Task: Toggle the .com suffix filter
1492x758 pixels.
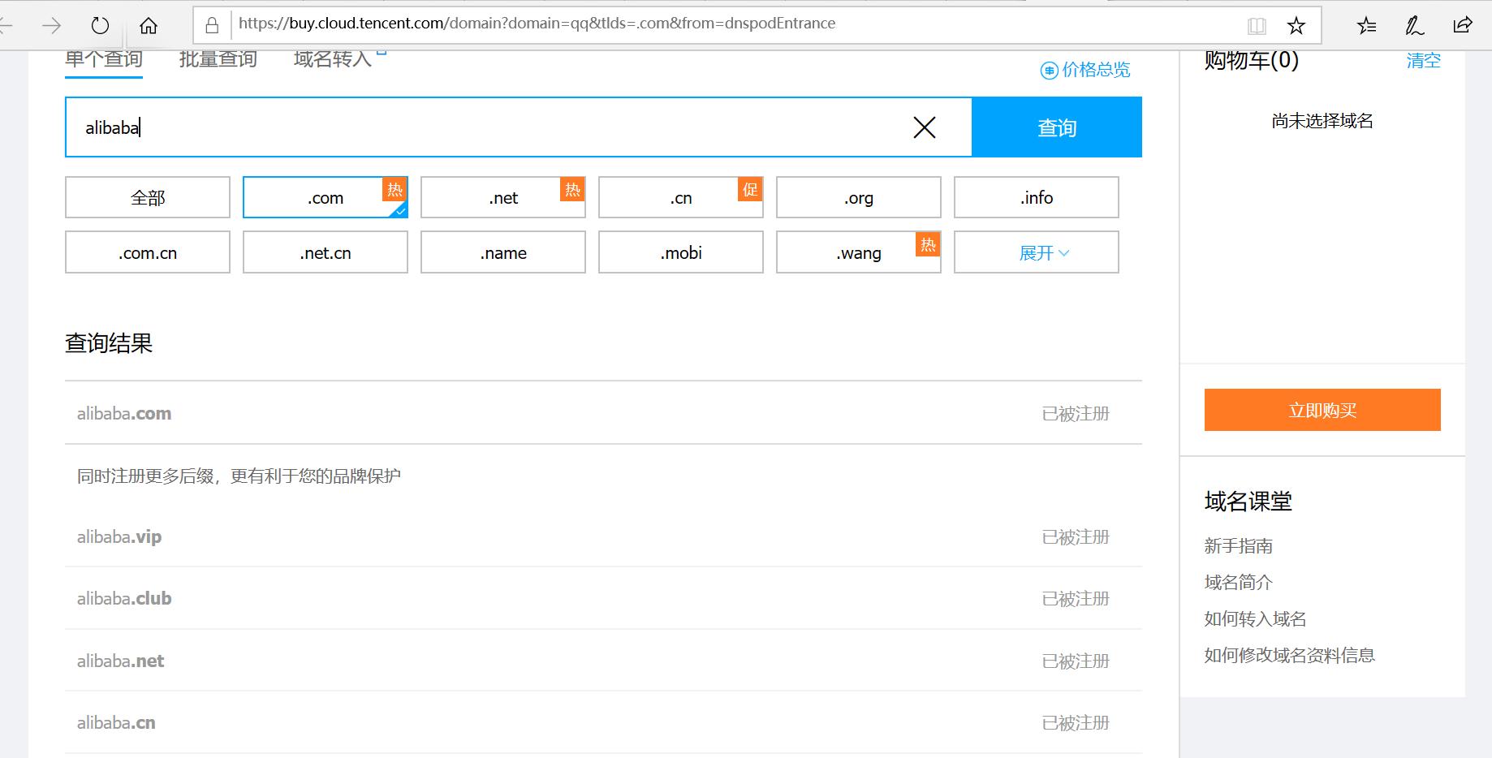Action: coord(326,197)
